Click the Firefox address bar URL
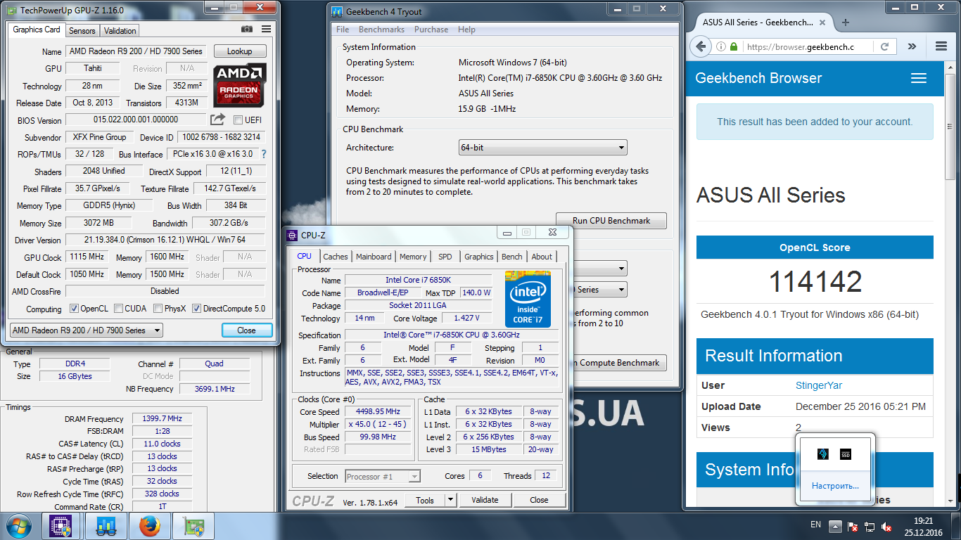Image resolution: width=961 pixels, height=540 pixels. [x=801, y=46]
